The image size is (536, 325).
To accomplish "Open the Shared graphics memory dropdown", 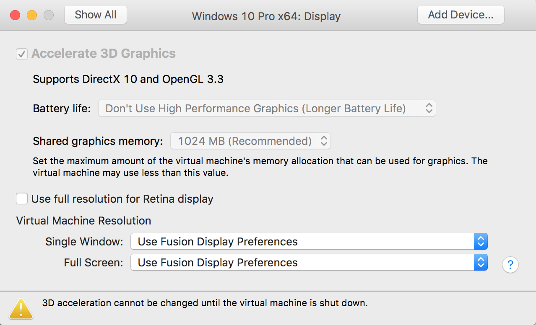I will [x=250, y=141].
